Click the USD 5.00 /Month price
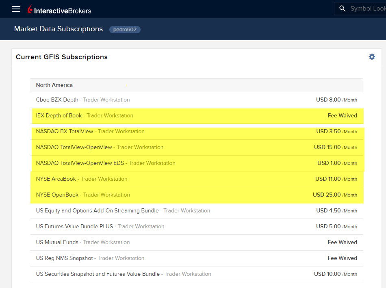The height and width of the screenshot is (288, 386). (336, 227)
